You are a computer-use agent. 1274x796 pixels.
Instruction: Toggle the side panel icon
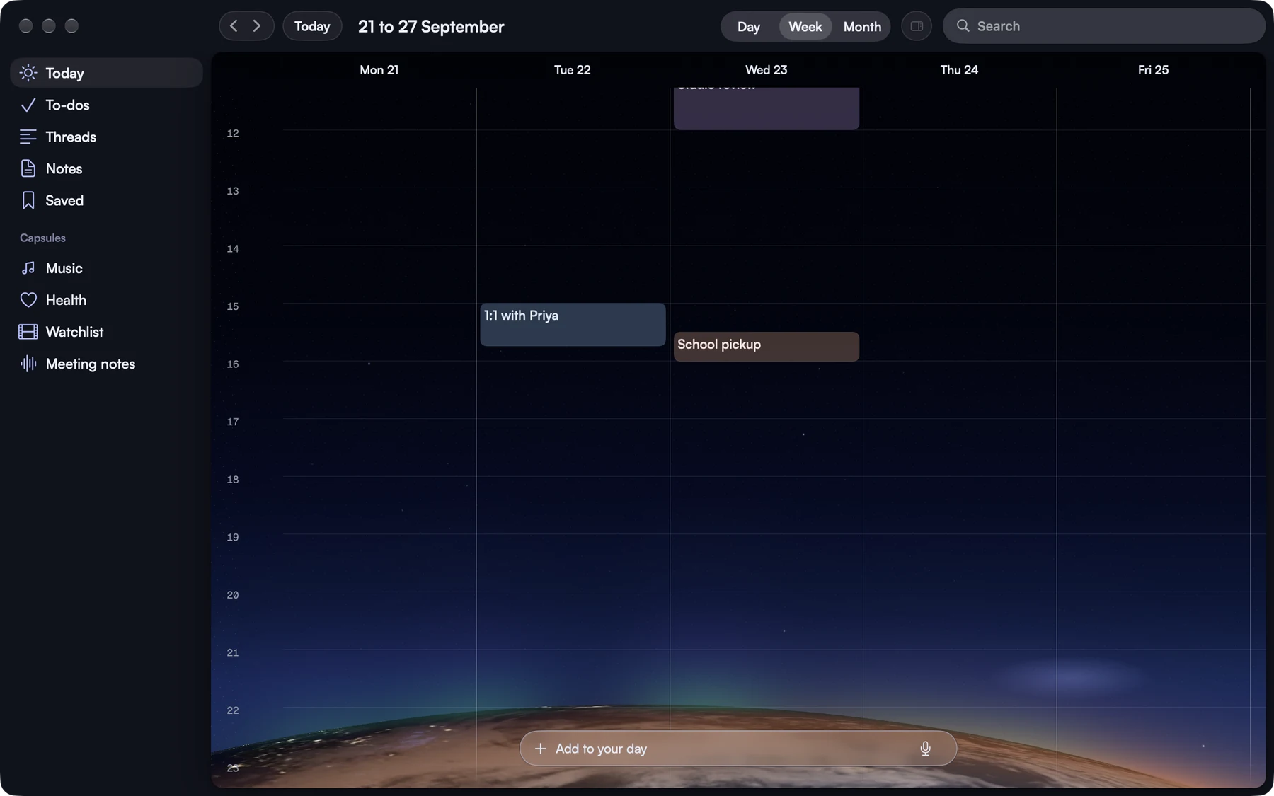click(917, 26)
